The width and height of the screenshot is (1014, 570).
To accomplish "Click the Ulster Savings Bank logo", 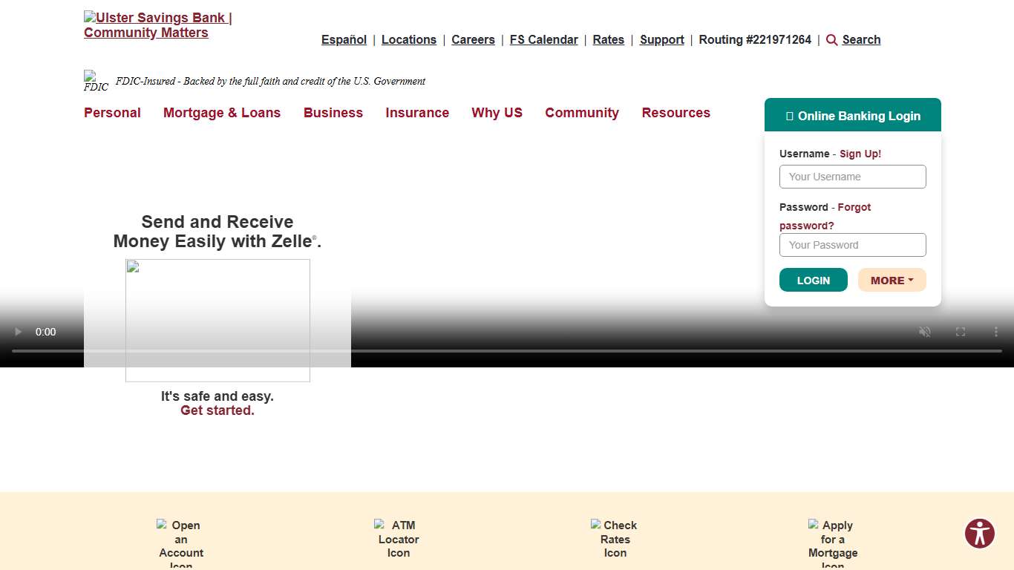I will [157, 24].
